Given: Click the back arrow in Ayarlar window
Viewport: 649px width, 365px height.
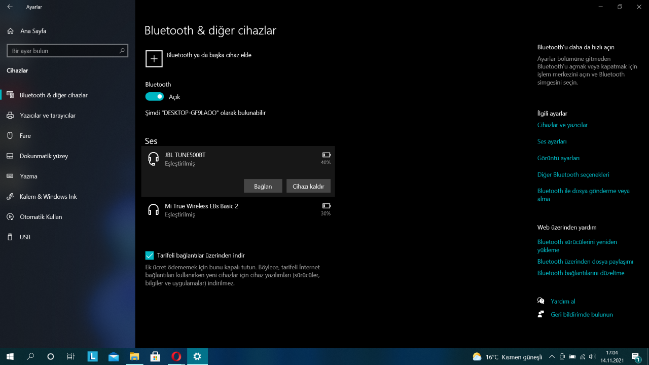Looking at the screenshot, I should click(x=10, y=7).
